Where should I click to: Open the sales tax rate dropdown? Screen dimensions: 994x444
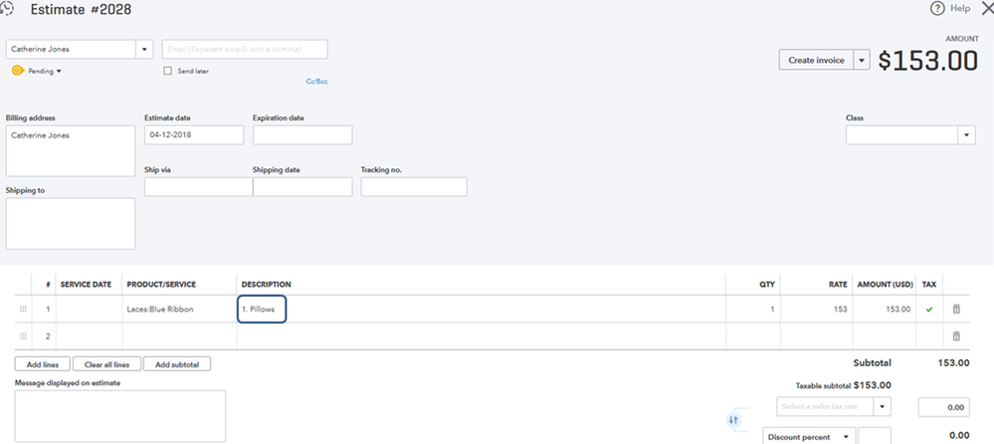tap(883, 406)
